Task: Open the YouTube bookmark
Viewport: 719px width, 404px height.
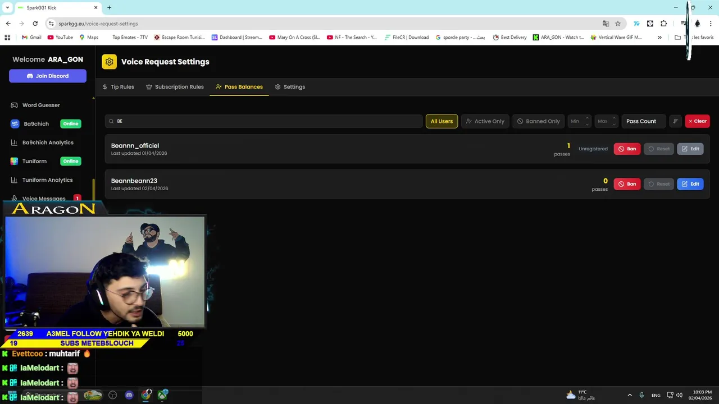Action: pos(60,38)
